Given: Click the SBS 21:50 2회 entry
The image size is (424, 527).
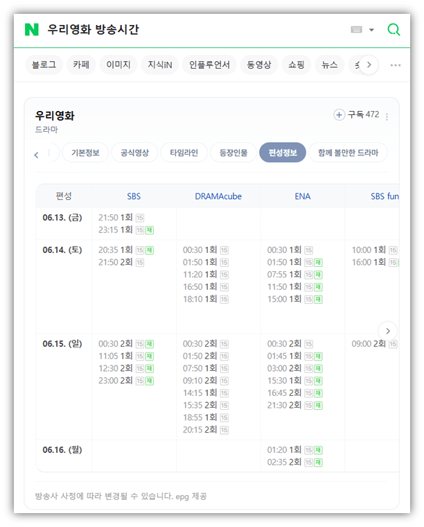Looking at the screenshot, I should tap(121, 263).
